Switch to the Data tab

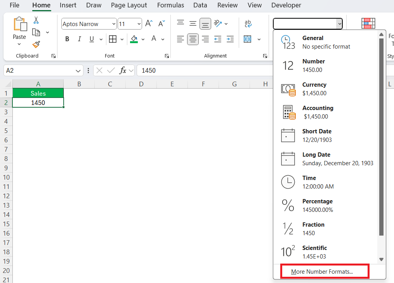[x=200, y=5]
